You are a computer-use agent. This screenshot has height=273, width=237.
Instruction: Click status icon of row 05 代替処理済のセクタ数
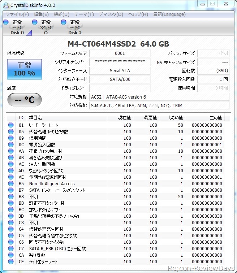coord(11,131)
